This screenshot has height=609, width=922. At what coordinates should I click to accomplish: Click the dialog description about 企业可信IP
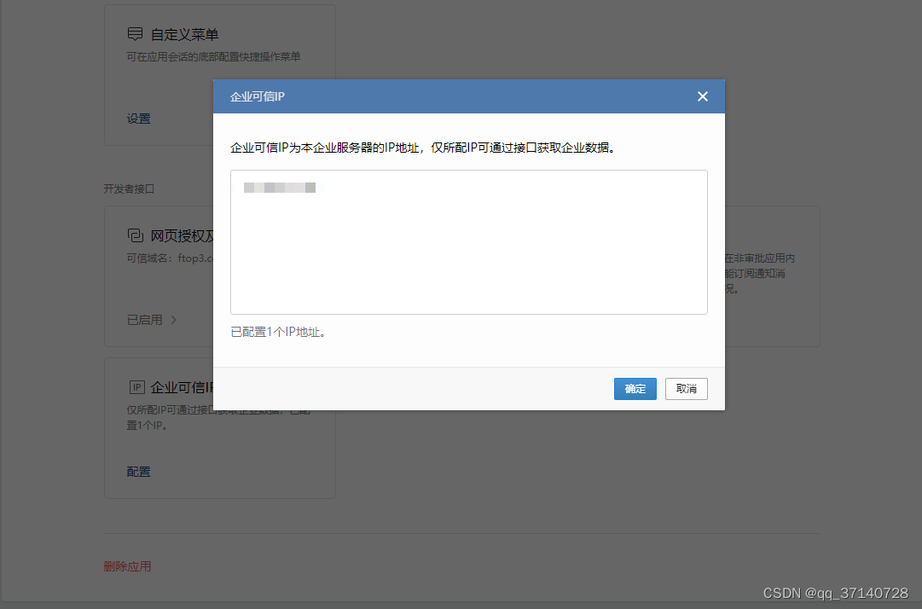(x=423, y=148)
